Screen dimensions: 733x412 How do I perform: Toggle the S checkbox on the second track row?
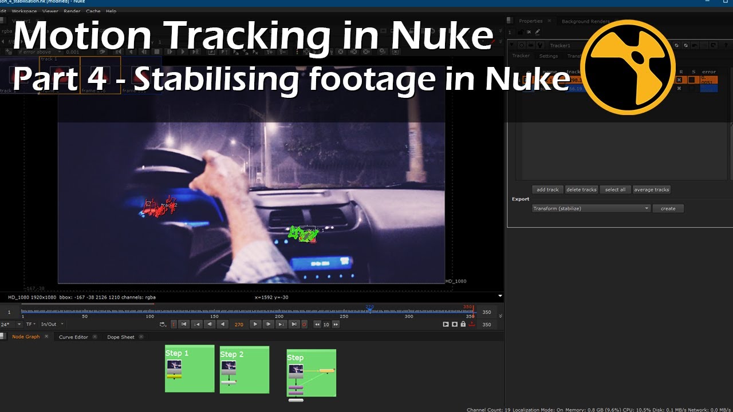[x=691, y=89]
